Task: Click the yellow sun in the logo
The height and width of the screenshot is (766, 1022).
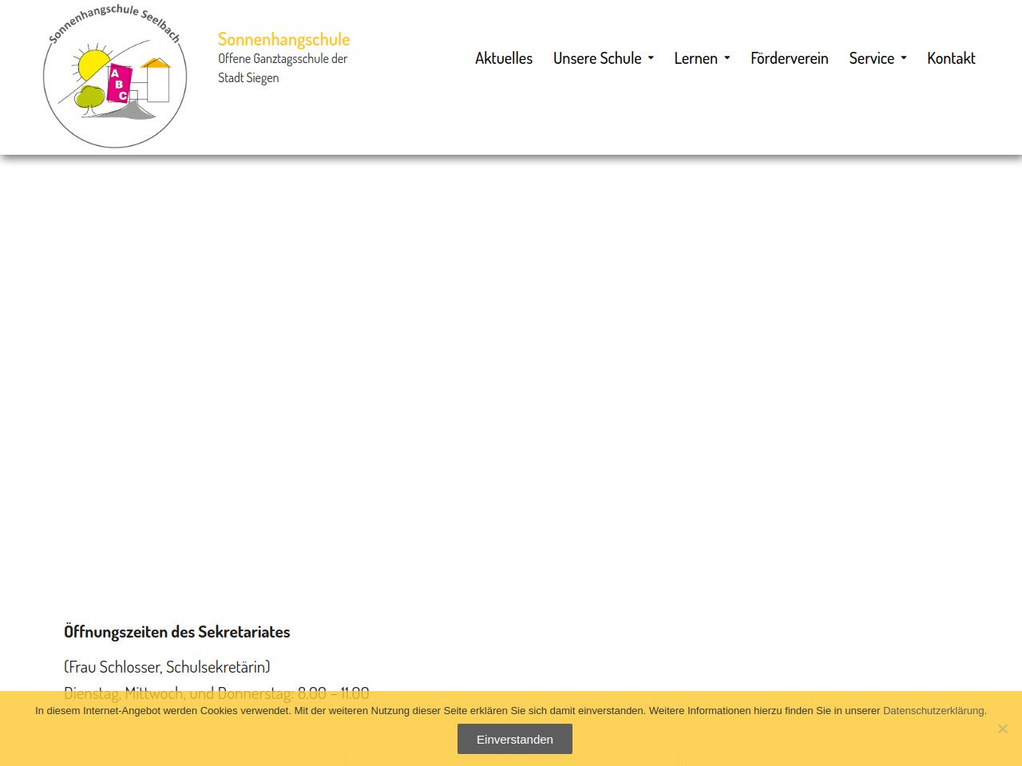Action: coord(93,62)
